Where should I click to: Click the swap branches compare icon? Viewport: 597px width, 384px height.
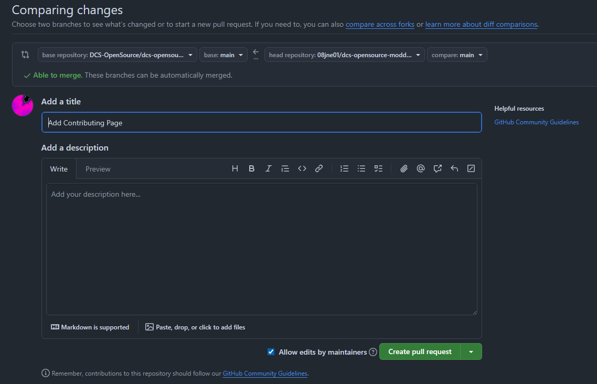point(25,55)
